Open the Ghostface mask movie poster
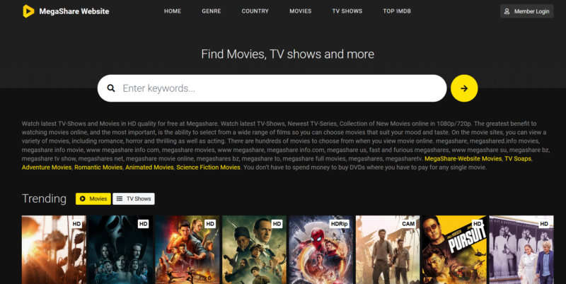Screen dimensions: 566x284 click(120, 250)
